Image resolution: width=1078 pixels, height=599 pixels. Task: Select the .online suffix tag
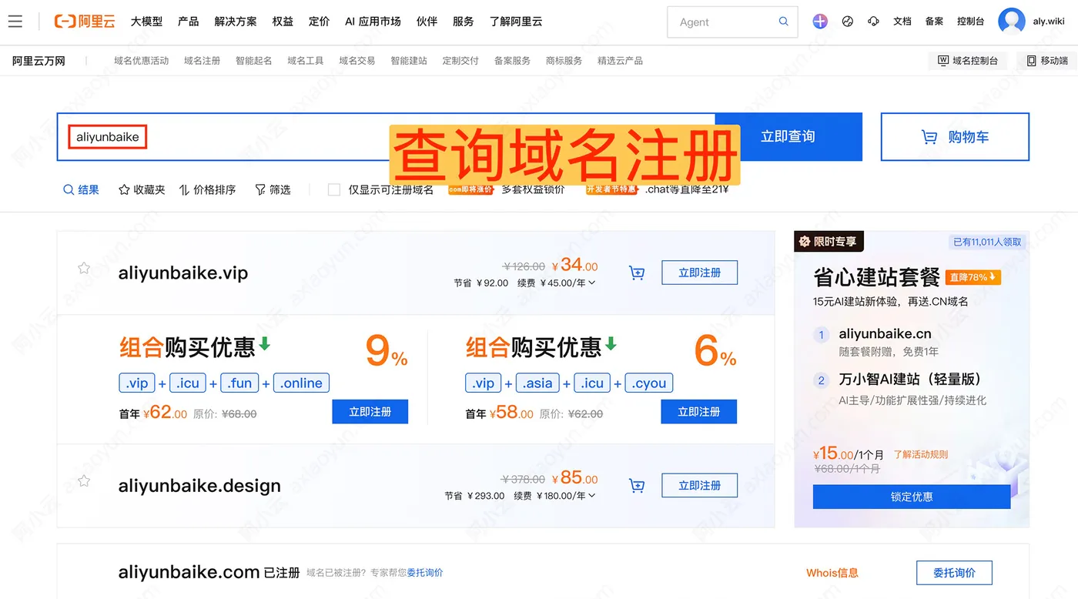pos(302,383)
